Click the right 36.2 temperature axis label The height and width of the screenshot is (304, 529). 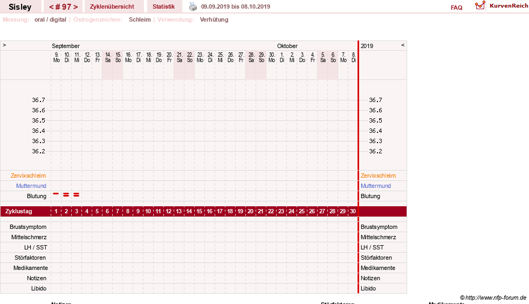[375, 151]
